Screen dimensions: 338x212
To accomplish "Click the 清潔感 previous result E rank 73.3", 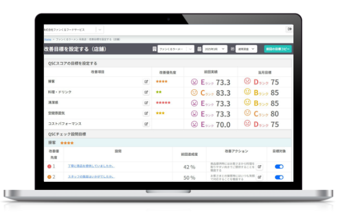I will (x=211, y=103).
